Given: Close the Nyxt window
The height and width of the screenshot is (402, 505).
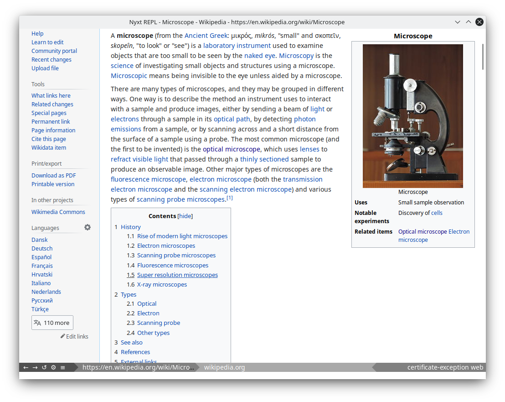Looking at the screenshot, I should click(x=479, y=22).
